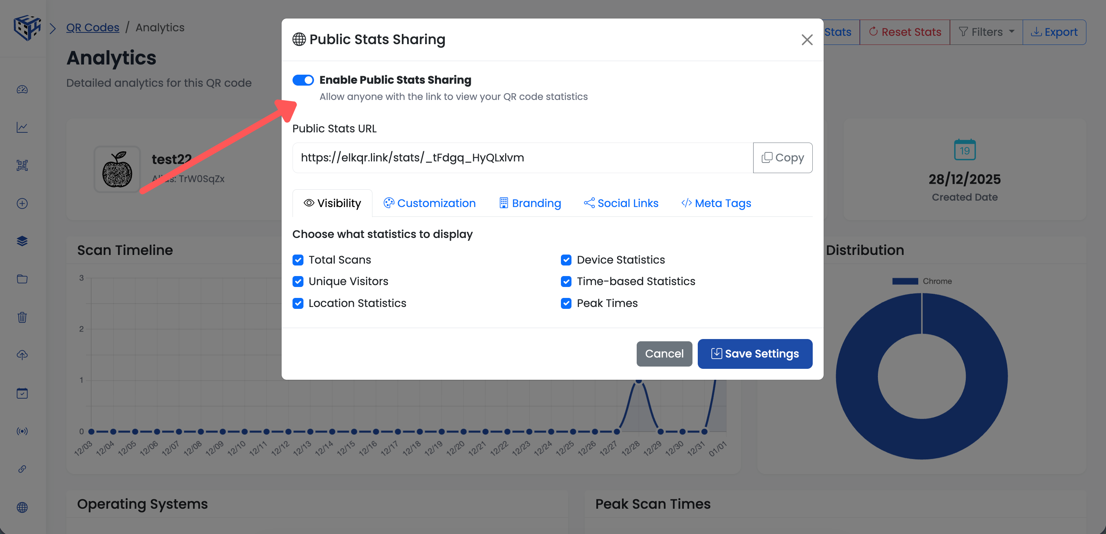Uncheck Device Statistics option
This screenshot has width=1106, height=534.
click(566, 260)
